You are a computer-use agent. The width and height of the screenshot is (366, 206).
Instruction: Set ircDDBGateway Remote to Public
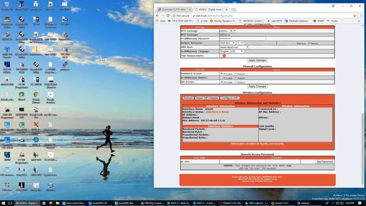[x=236, y=78]
